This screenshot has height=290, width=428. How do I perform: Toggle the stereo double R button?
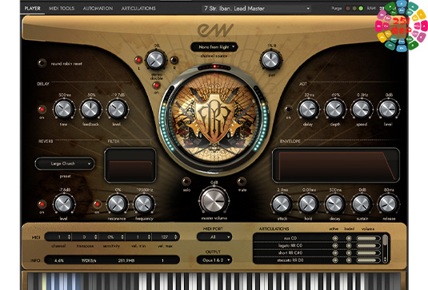pos(174,60)
